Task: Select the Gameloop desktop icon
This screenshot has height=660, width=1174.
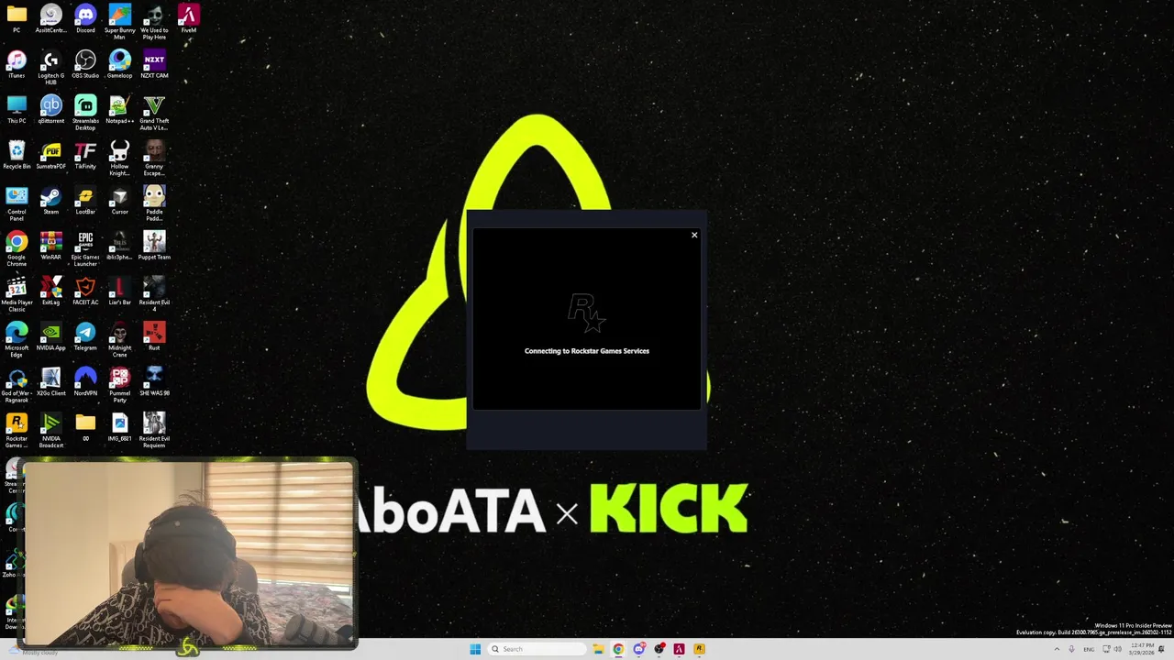Action: pyautogui.click(x=119, y=65)
